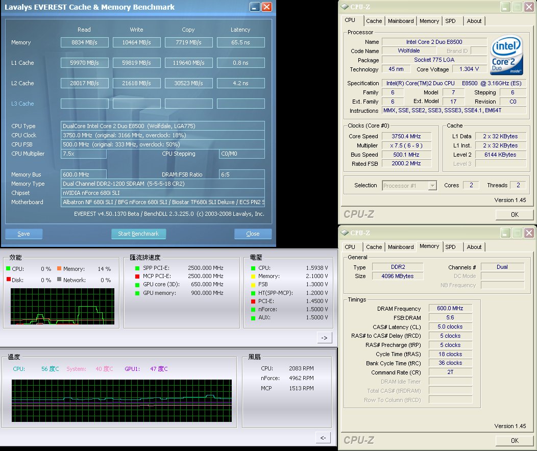Click the CPU temperature reading 56 度C

point(51,369)
